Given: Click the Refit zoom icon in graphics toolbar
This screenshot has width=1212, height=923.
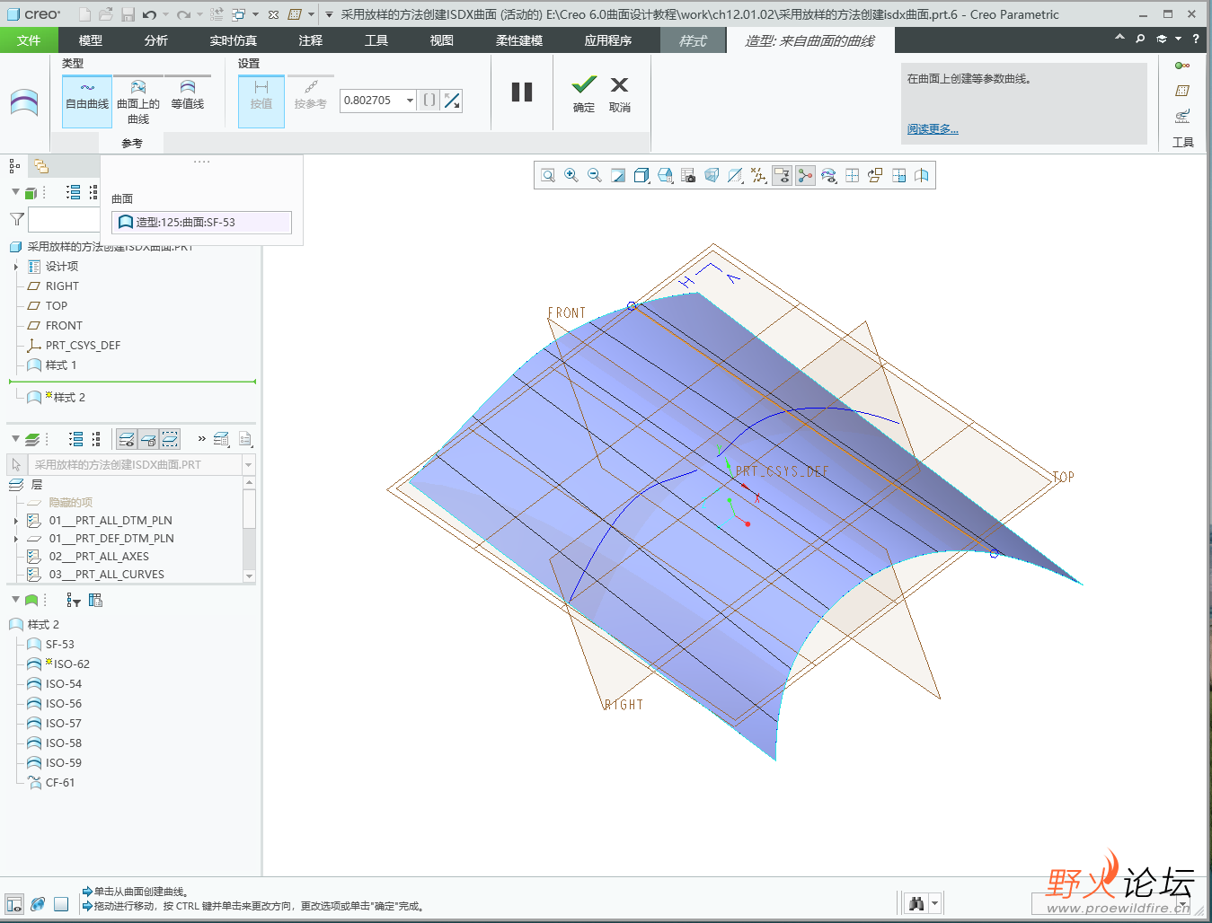Looking at the screenshot, I should click(548, 176).
